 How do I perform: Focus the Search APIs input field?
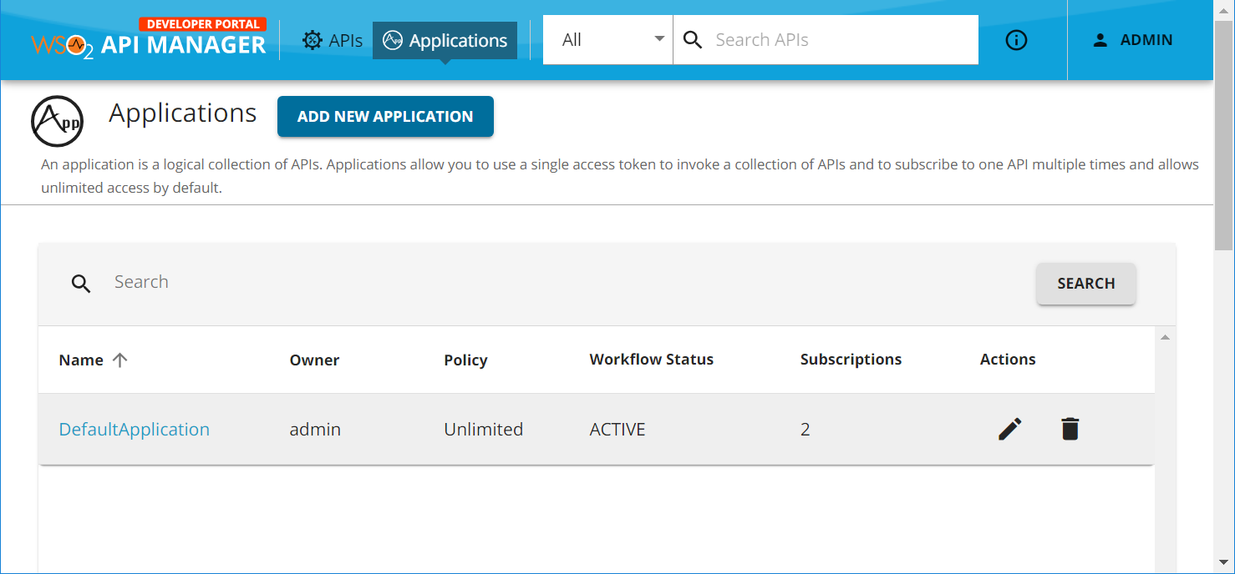pyautogui.click(x=840, y=40)
